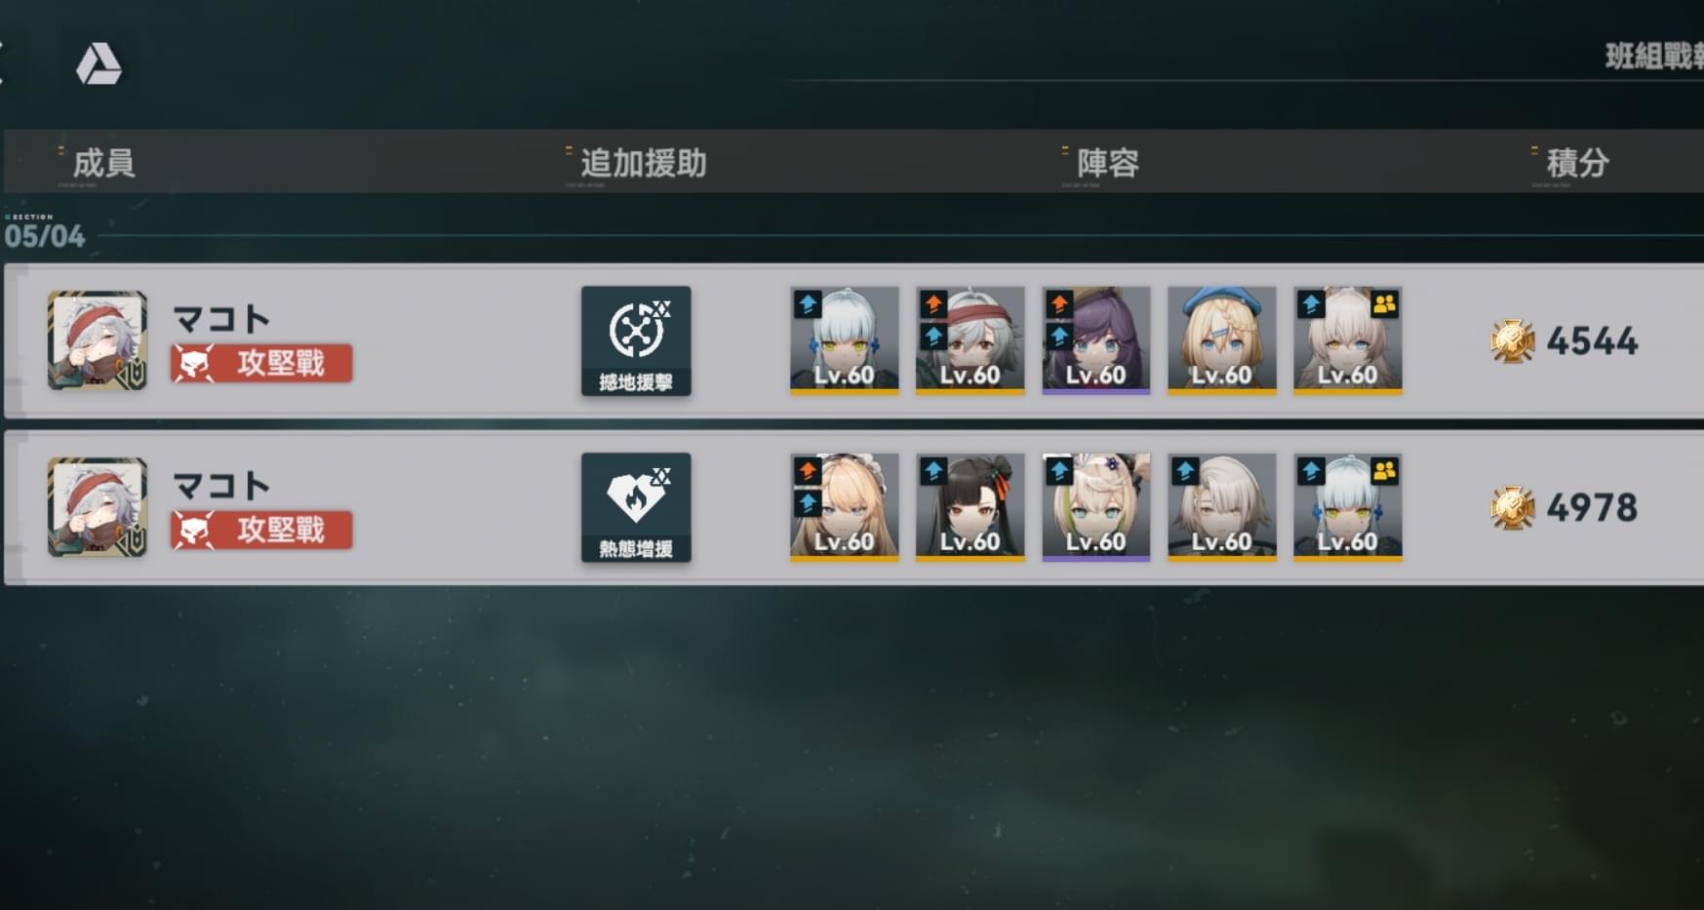Click the 積分 column header
This screenshot has width=1704, height=910.
(x=1577, y=163)
